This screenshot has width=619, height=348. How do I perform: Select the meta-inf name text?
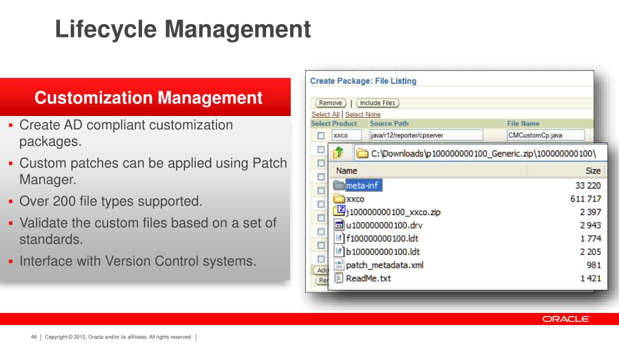[362, 185]
